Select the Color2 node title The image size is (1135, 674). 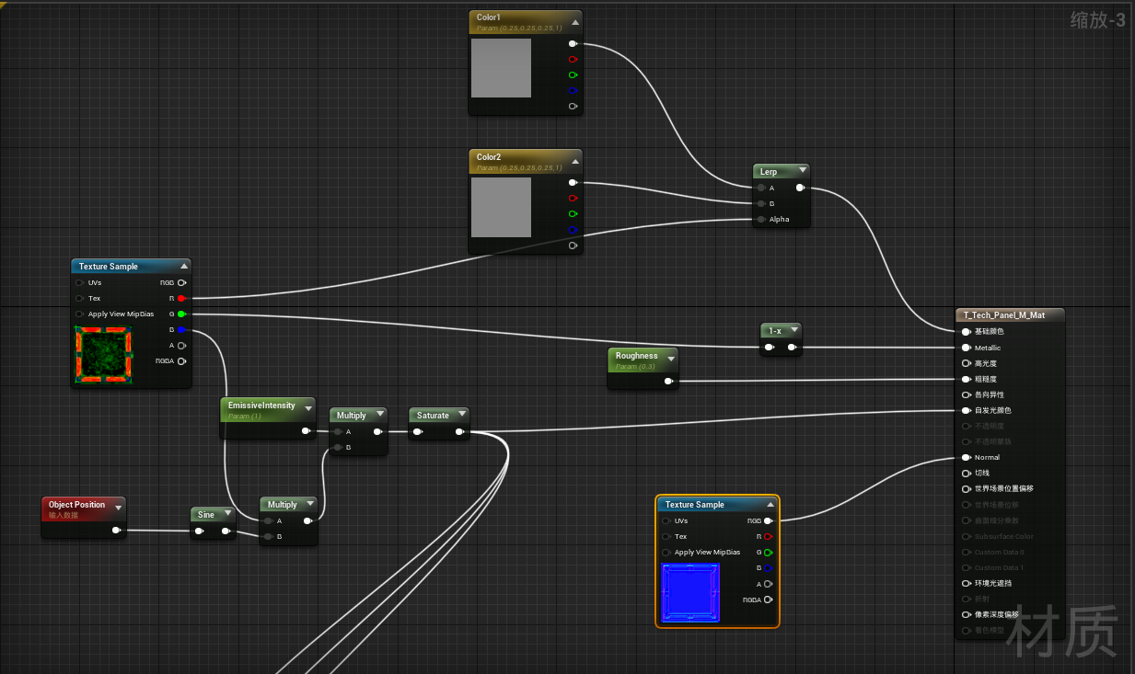(489, 157)
